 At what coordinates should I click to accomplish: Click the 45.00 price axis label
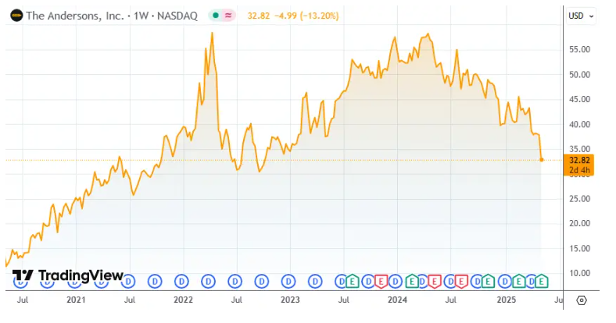[579, 99]
